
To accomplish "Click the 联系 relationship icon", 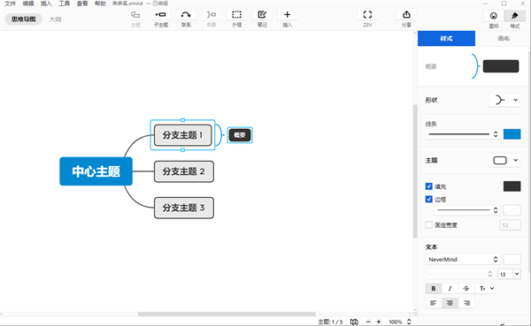I will coord(186,15).
